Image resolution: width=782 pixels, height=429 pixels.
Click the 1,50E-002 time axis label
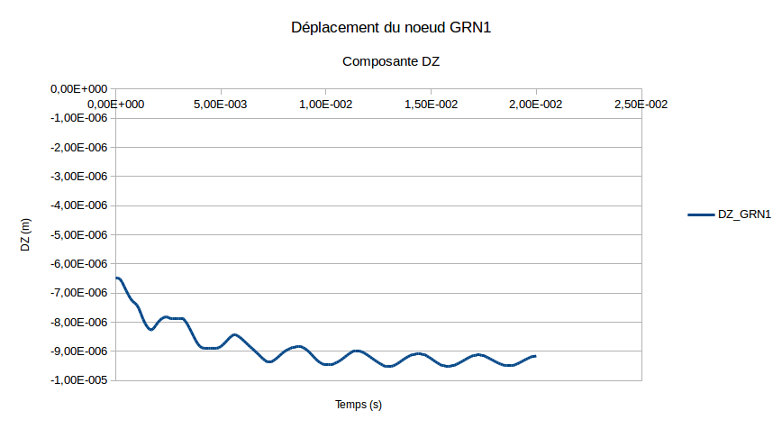[x=431, y=105]
